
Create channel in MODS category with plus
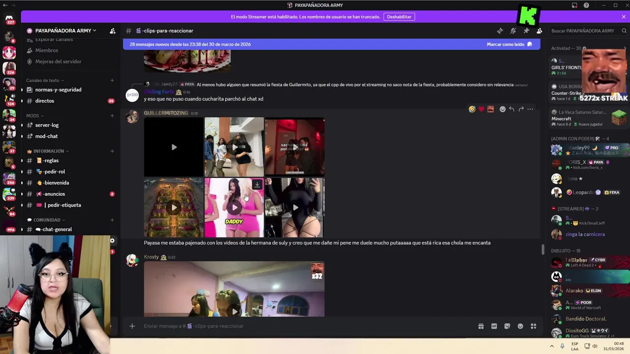(112, 116)
